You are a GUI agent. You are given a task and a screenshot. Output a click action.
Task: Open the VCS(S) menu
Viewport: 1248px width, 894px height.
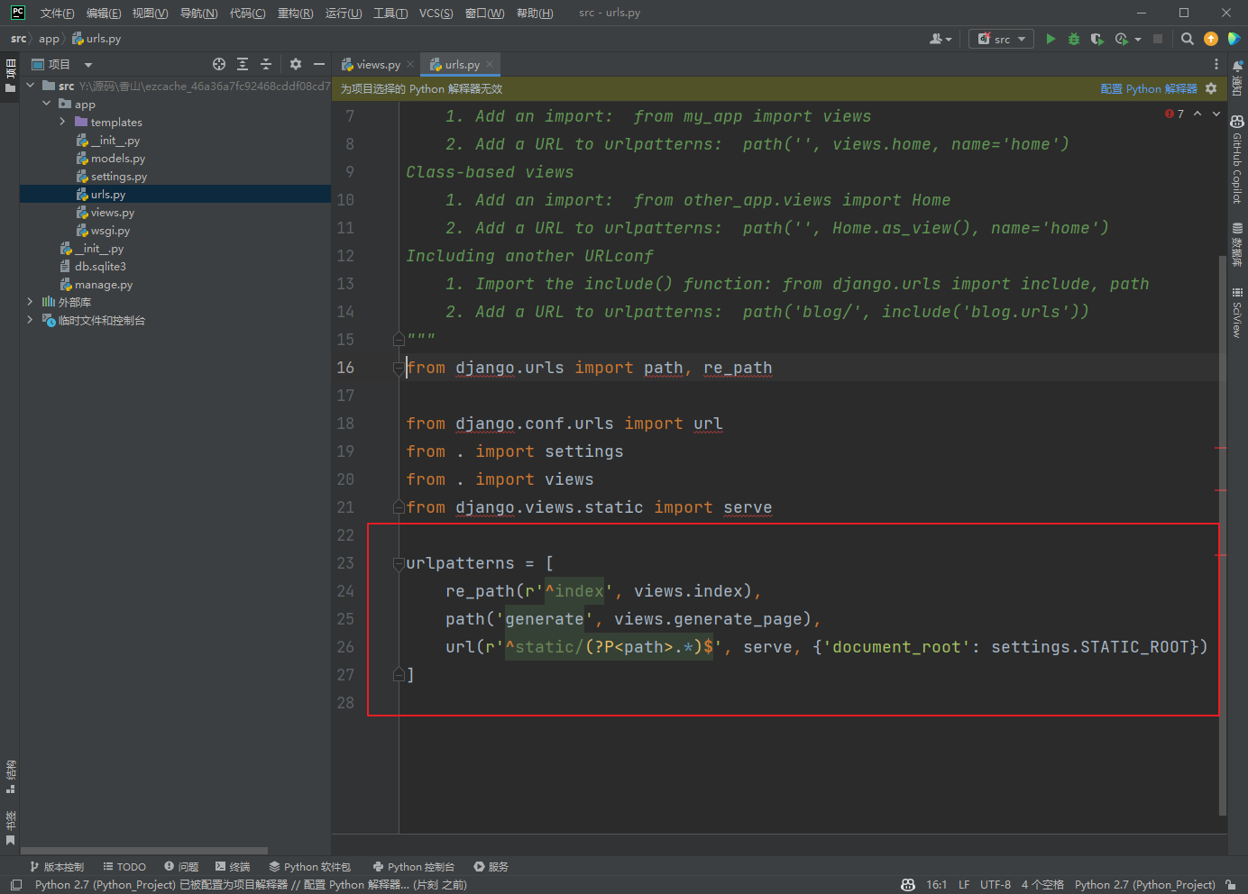(436, 13)
